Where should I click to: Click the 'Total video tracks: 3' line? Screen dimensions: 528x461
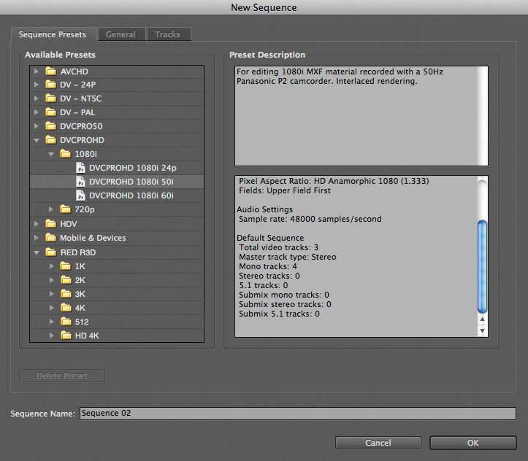[278, 247]
